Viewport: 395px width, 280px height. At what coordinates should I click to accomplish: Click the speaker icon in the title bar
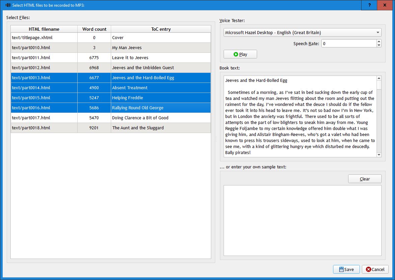[x=8, y=5]
